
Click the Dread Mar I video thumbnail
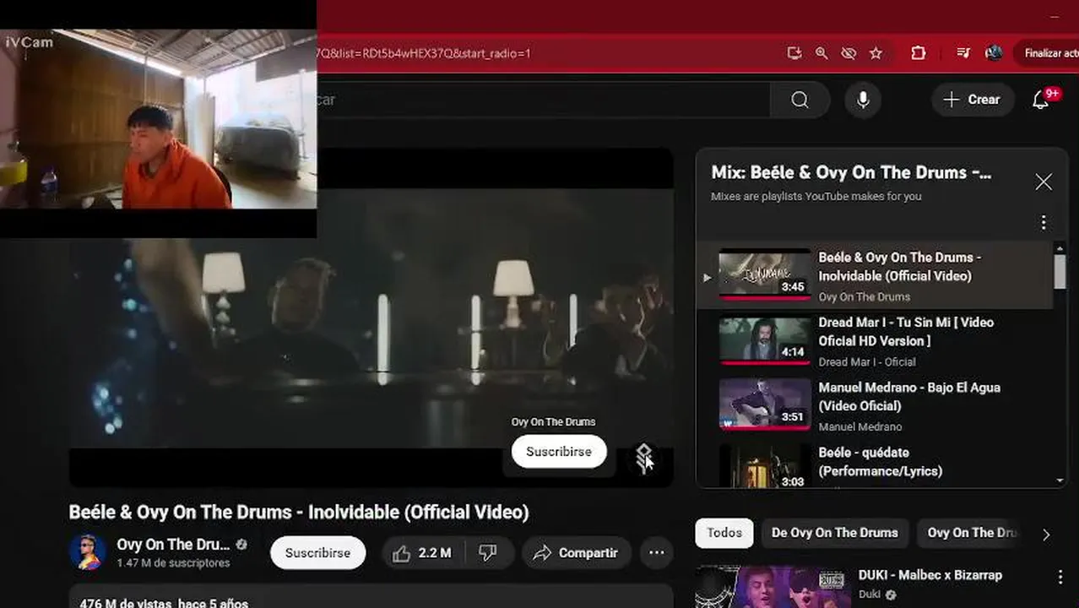[x=764, y=339]
